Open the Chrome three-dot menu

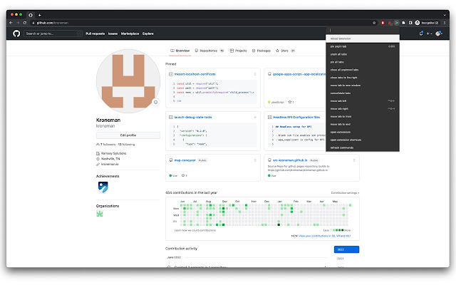(445, 23)
